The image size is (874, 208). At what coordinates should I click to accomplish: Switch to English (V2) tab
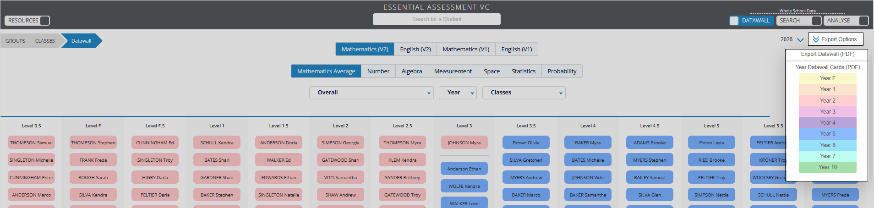[415, 49]
